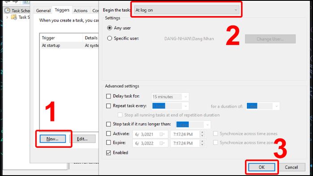This screenshot has height=176, width=313.
Task: Toggle Activate Synchronize across time zones checkbox
Action: tap(216, 134)
